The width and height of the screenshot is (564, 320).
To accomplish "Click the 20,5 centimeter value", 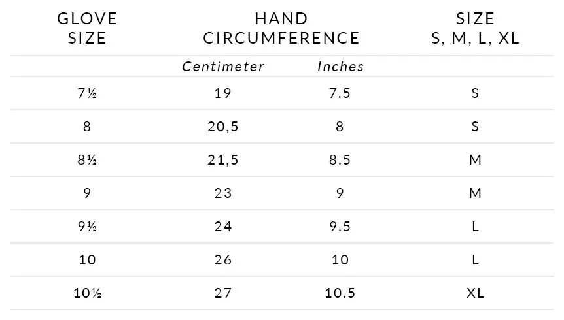I will (x=223, y=127).
